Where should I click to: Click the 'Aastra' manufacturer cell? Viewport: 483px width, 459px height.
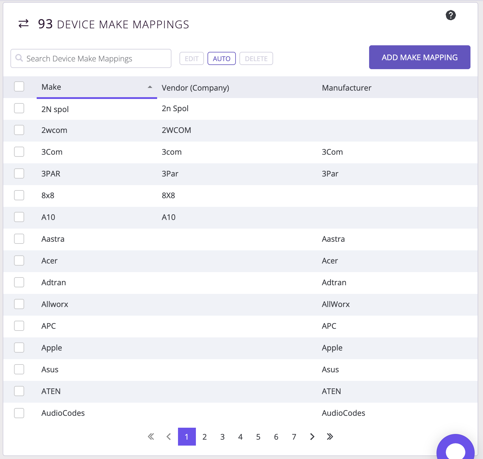(333, 239)
